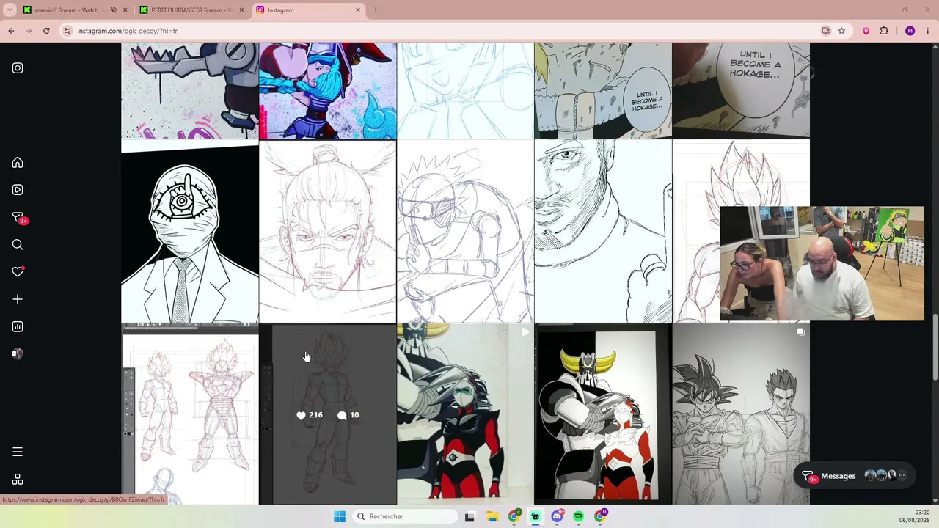Screen dimensions: 939x528
Task: Open Discord from the taskbar
Action: 557,516
